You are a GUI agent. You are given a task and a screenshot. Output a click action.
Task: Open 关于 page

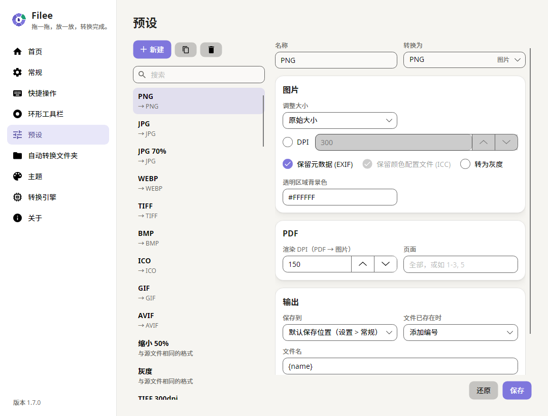58,218
